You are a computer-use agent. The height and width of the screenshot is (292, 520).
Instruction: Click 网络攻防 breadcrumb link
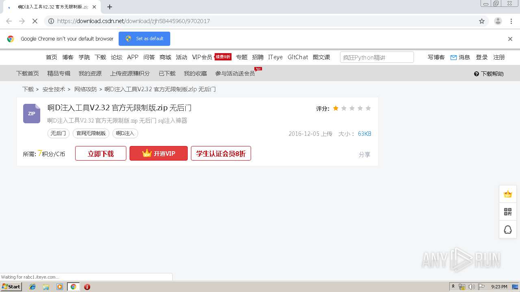(85, 89)
